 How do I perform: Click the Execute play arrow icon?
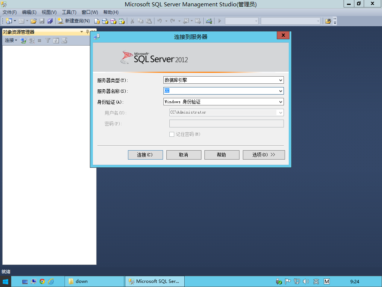pos(219,21)
